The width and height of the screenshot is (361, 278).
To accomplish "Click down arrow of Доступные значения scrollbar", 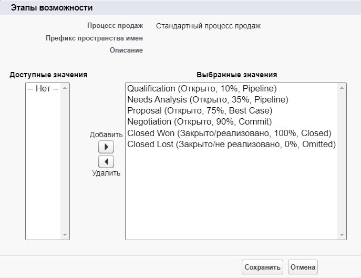I will (x=65, y=235).
